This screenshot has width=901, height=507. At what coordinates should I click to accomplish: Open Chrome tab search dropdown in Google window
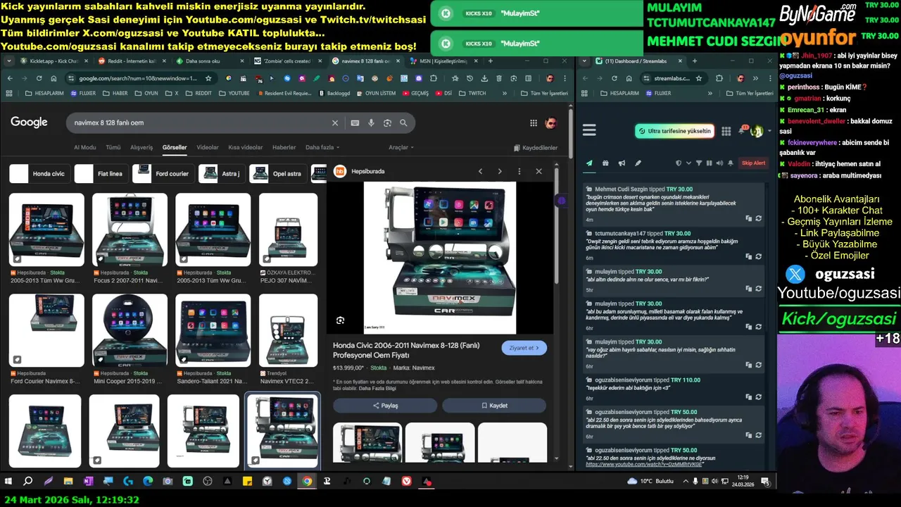click(x=10, y=61)
